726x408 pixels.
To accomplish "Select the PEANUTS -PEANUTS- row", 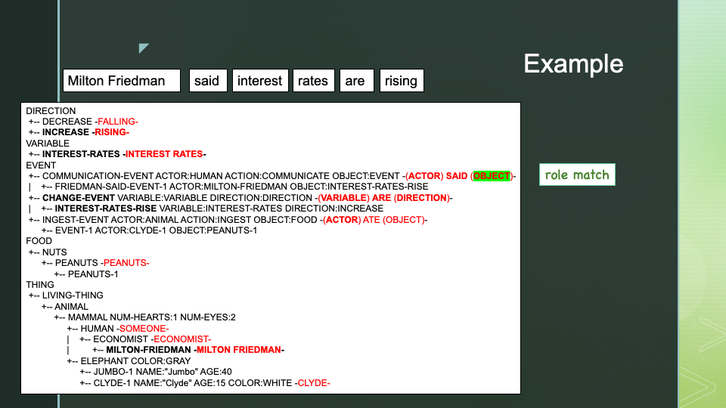I will click(x=95, y=263).
